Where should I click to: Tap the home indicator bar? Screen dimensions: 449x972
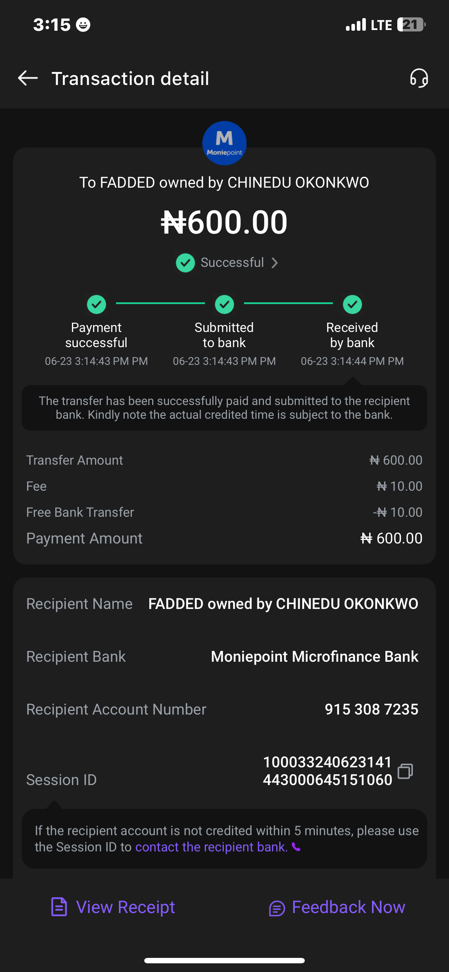click(x=224, y=960)
